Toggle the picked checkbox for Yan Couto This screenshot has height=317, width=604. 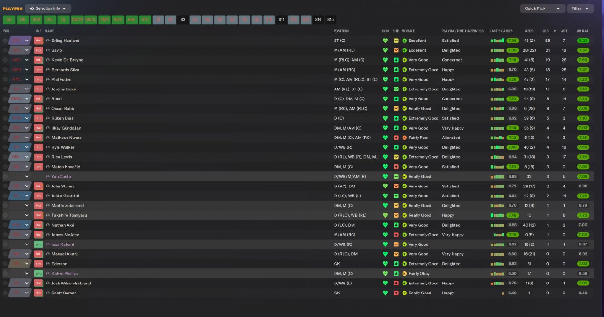(x=5, y=177)
